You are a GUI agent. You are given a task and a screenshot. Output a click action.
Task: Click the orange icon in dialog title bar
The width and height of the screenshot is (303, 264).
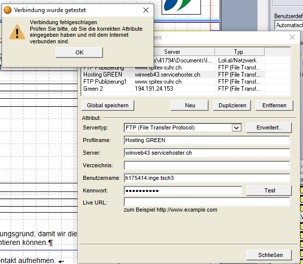click(x=8, y=10)
